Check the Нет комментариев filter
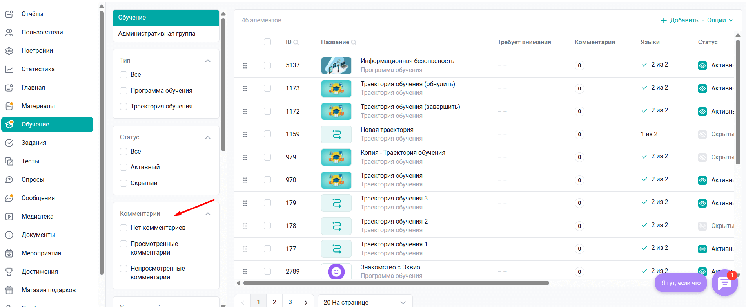Image resolution: width=746 pixels, height=307 pixels. tap(123, 228)
